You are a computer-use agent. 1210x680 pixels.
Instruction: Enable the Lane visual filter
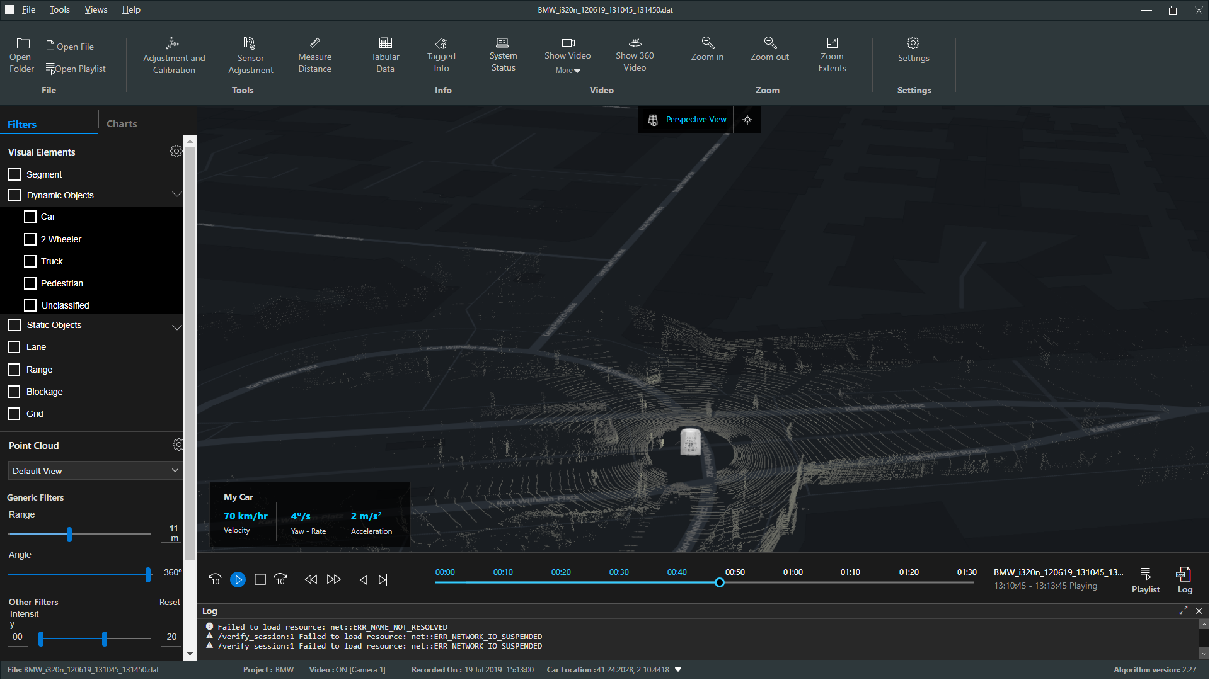coord(14,346)
